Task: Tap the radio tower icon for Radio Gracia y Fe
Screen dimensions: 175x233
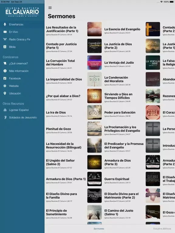Action: tap(5, 39)
